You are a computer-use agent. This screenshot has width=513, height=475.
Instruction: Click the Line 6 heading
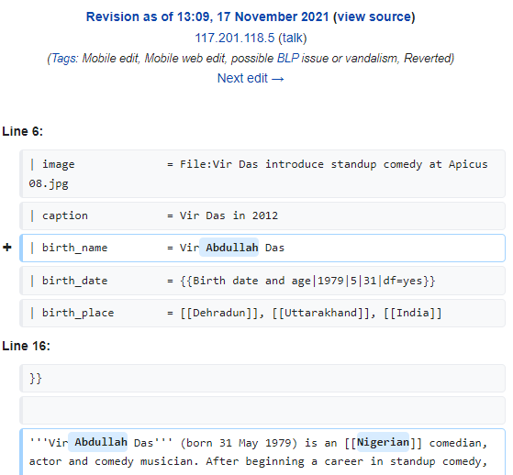pyautogui.click(x=23, y=131)
